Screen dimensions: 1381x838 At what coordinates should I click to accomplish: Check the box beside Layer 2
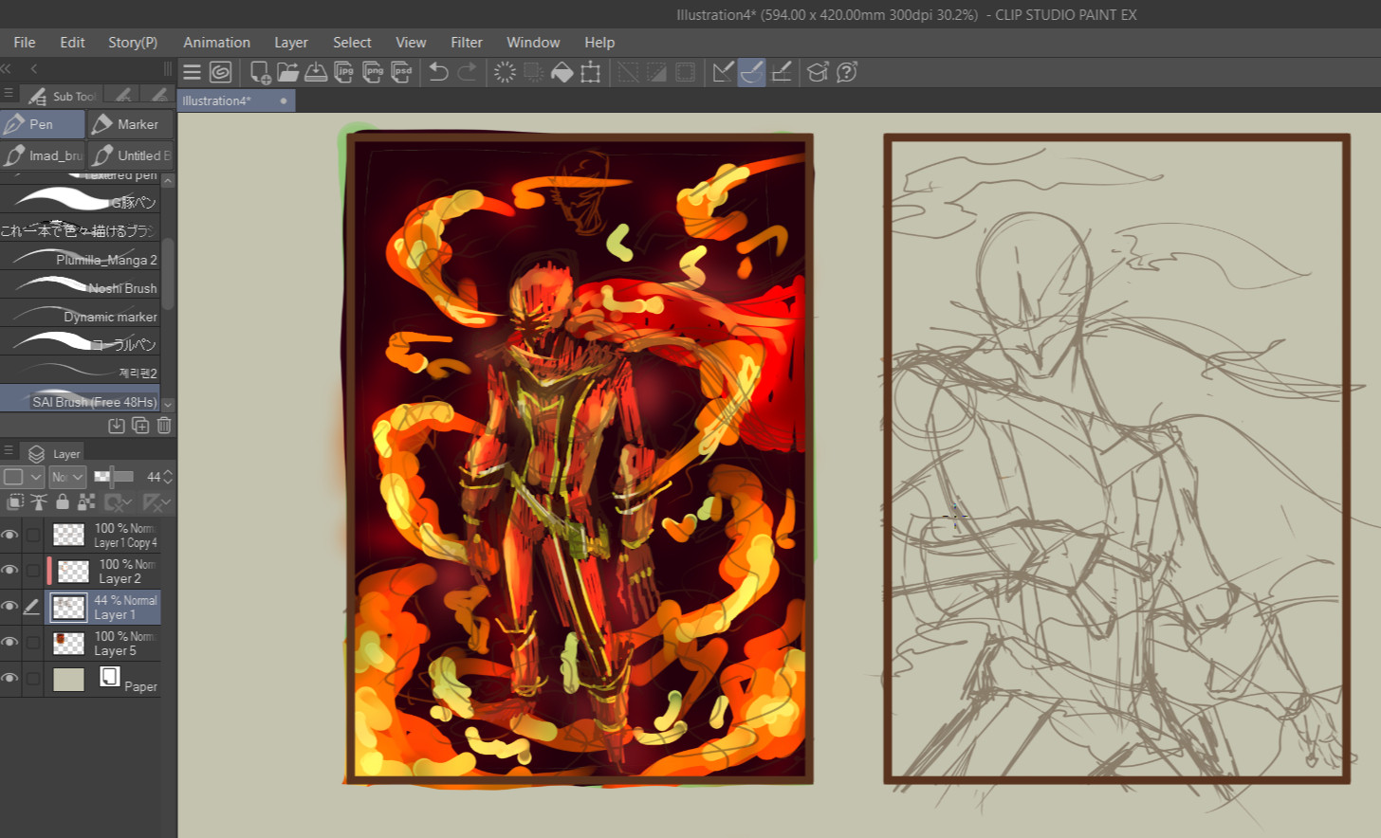(x=33, y=571)
